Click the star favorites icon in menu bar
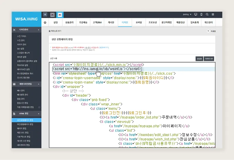Viewport: 234px width, 160px height. click(x=45, y=22)
